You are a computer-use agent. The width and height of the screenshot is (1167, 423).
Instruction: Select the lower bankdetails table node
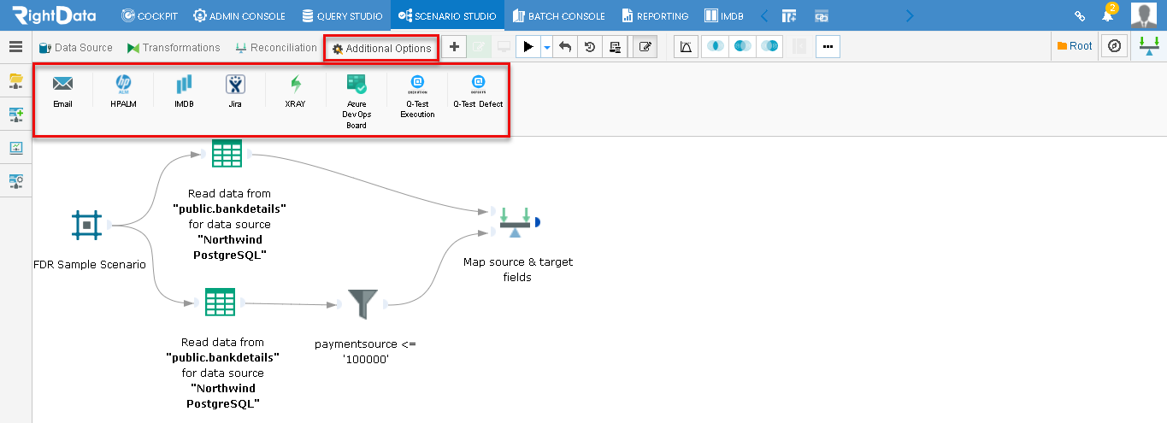tap(220, 302)
